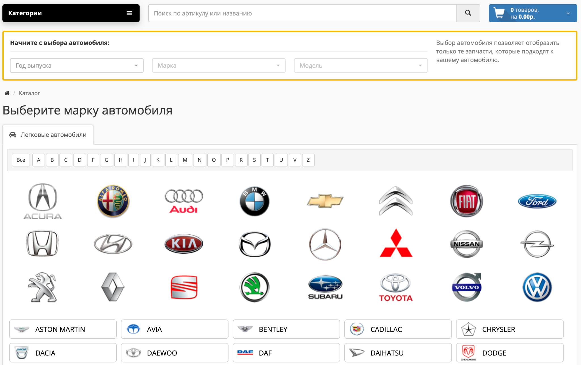Click the Opel lightning logo
This screenshot has width=581, height=365.
(x=537, y=244)
